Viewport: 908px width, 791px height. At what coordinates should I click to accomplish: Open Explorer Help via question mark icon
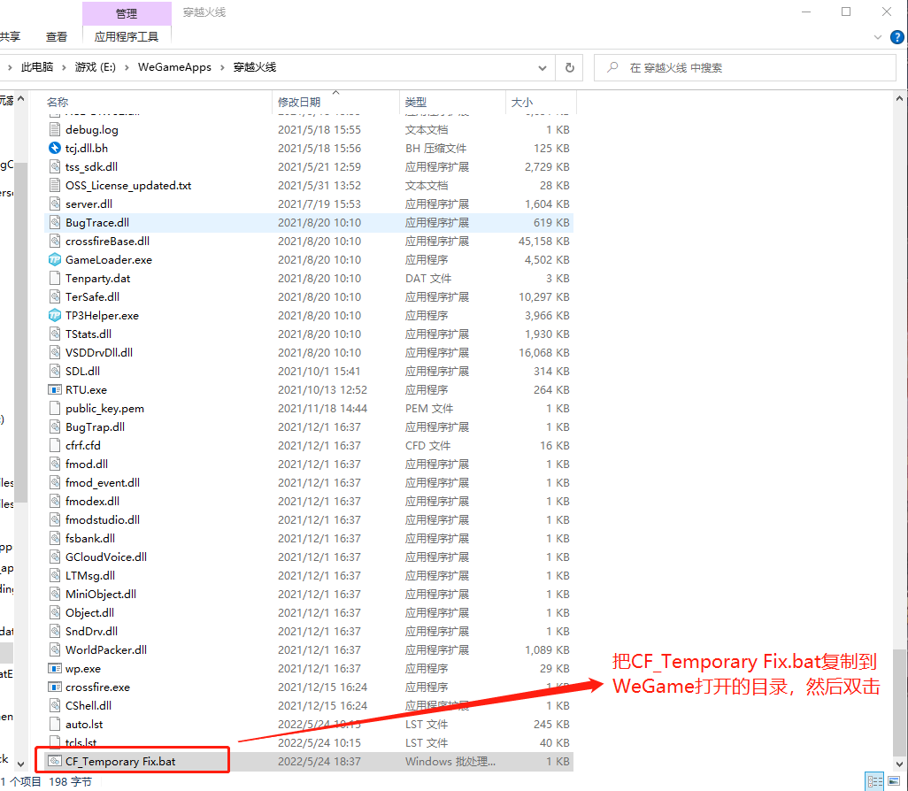(x=896, y=37)
